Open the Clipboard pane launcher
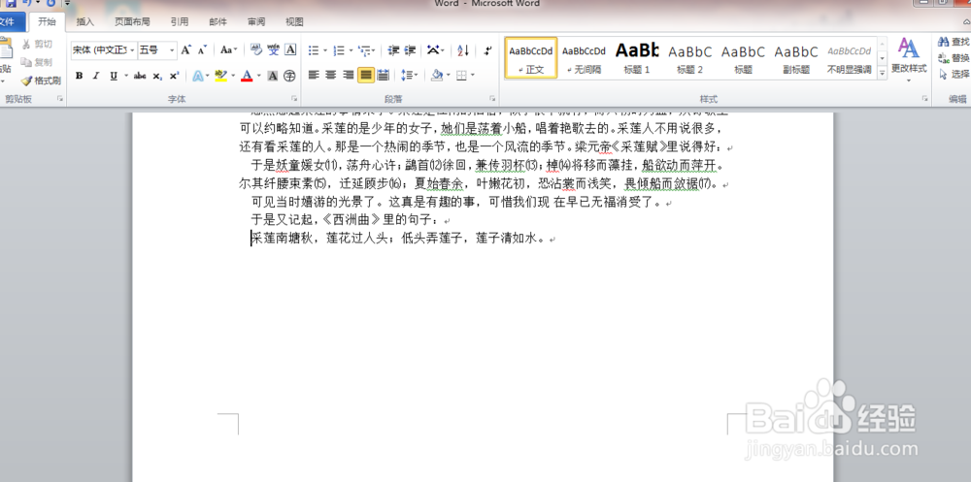 pos(60,99)
